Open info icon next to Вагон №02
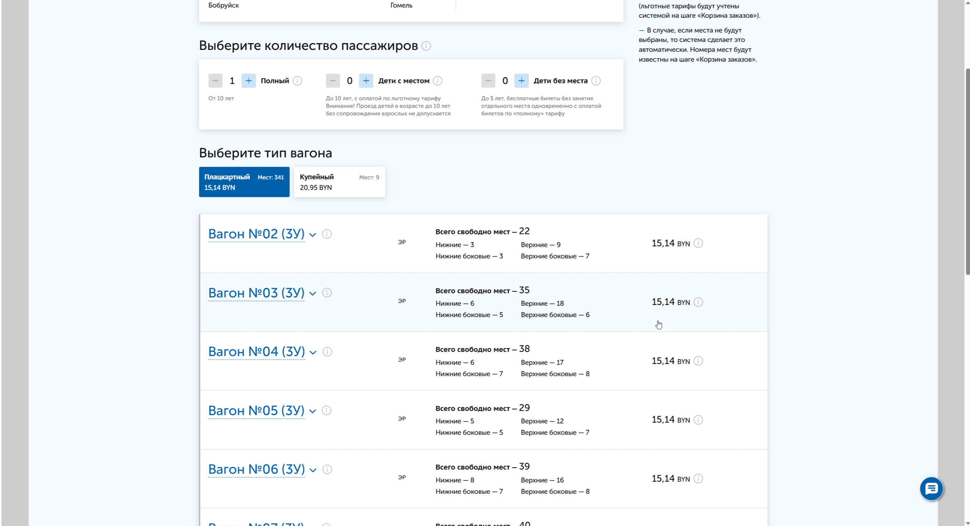Image resolution: width=970 pixels, height=526 pixels. [327, 234]
